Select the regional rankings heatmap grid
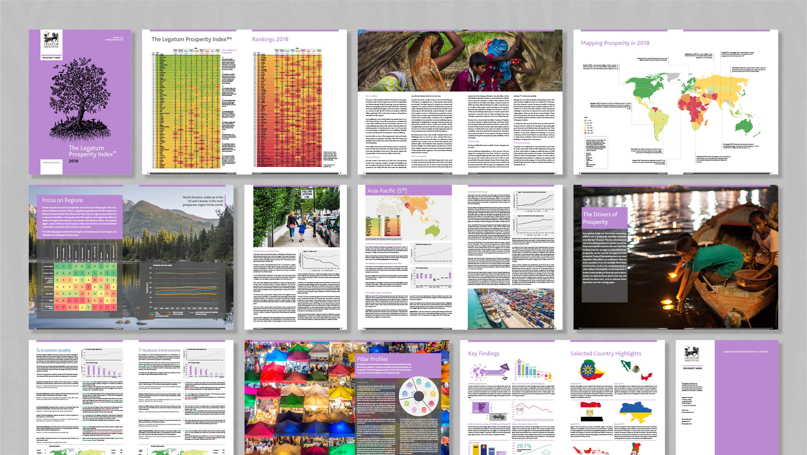807x455 pixels. pyautogui.click(x=79, y=277)
